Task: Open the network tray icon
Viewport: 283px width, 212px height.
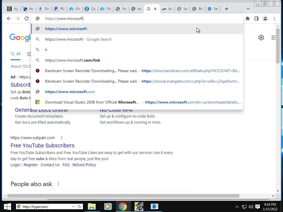Action: (x=244, y=207)
